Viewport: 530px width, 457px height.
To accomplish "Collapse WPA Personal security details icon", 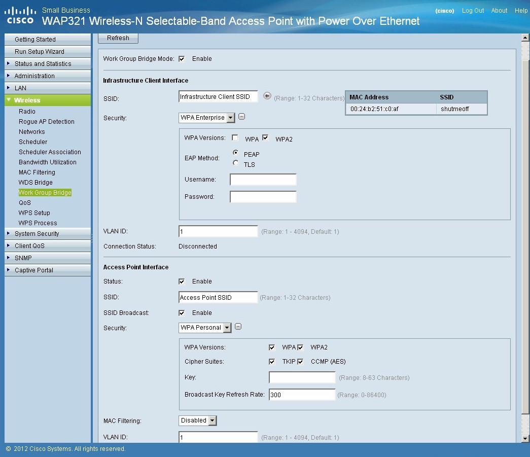I will tap(238, 327).
